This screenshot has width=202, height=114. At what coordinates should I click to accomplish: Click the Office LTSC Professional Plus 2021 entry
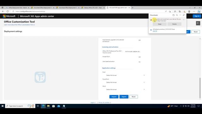[112, 52]
